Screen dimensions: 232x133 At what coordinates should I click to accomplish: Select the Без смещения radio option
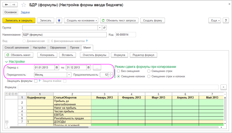click(119, 71)
